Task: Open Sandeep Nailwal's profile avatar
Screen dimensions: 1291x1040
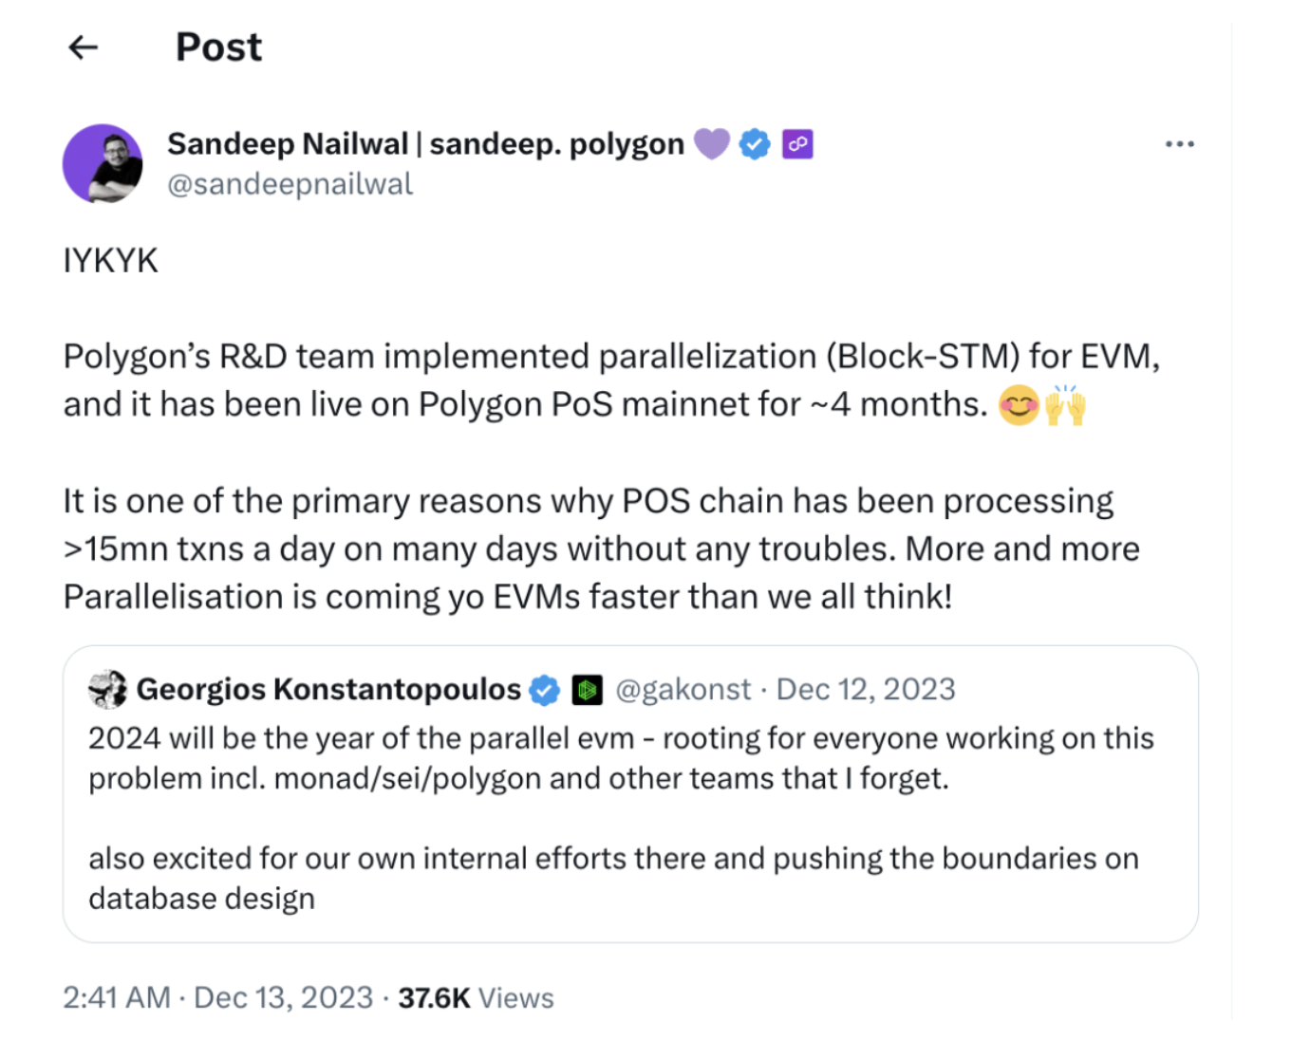Action: (103, 163)
